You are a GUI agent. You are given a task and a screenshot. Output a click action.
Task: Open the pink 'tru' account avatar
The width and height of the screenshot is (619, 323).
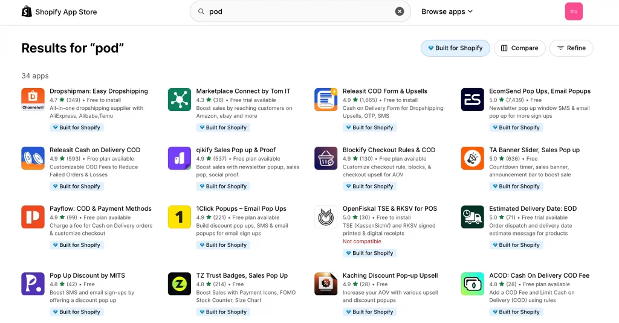[x=574, y=11]
